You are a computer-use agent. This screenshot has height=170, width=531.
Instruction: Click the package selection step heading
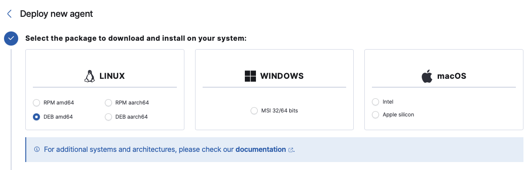pyautogui.click(x=136, y=39)
